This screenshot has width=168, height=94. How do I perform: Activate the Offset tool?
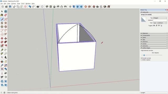[6, 46]
